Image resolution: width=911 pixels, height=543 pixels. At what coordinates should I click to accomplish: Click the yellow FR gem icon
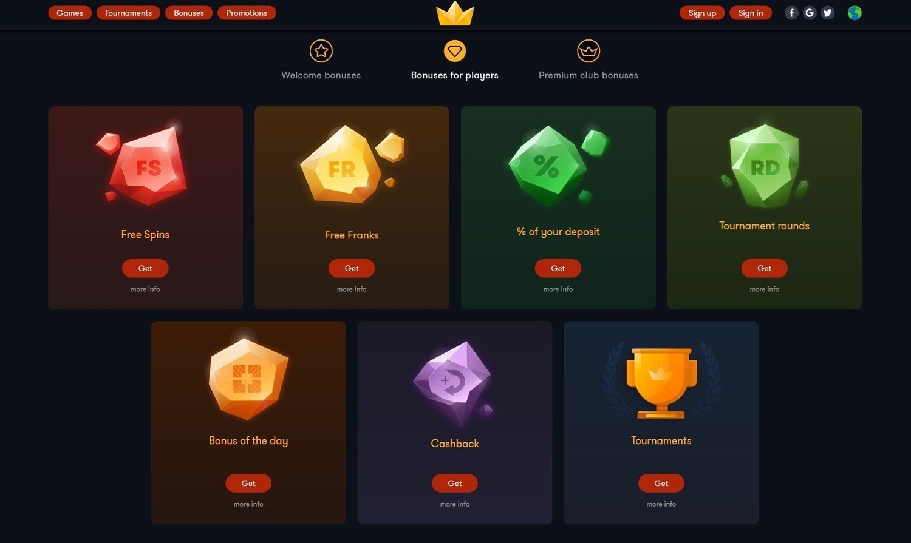(350, 164)
